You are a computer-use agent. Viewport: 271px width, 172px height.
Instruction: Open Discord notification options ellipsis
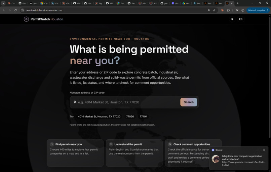[258, 150]
